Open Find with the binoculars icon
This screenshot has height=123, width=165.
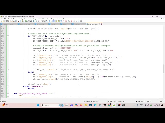31,21
